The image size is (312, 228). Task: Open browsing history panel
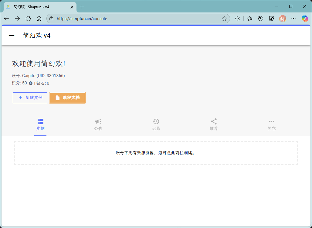[261, 19]
